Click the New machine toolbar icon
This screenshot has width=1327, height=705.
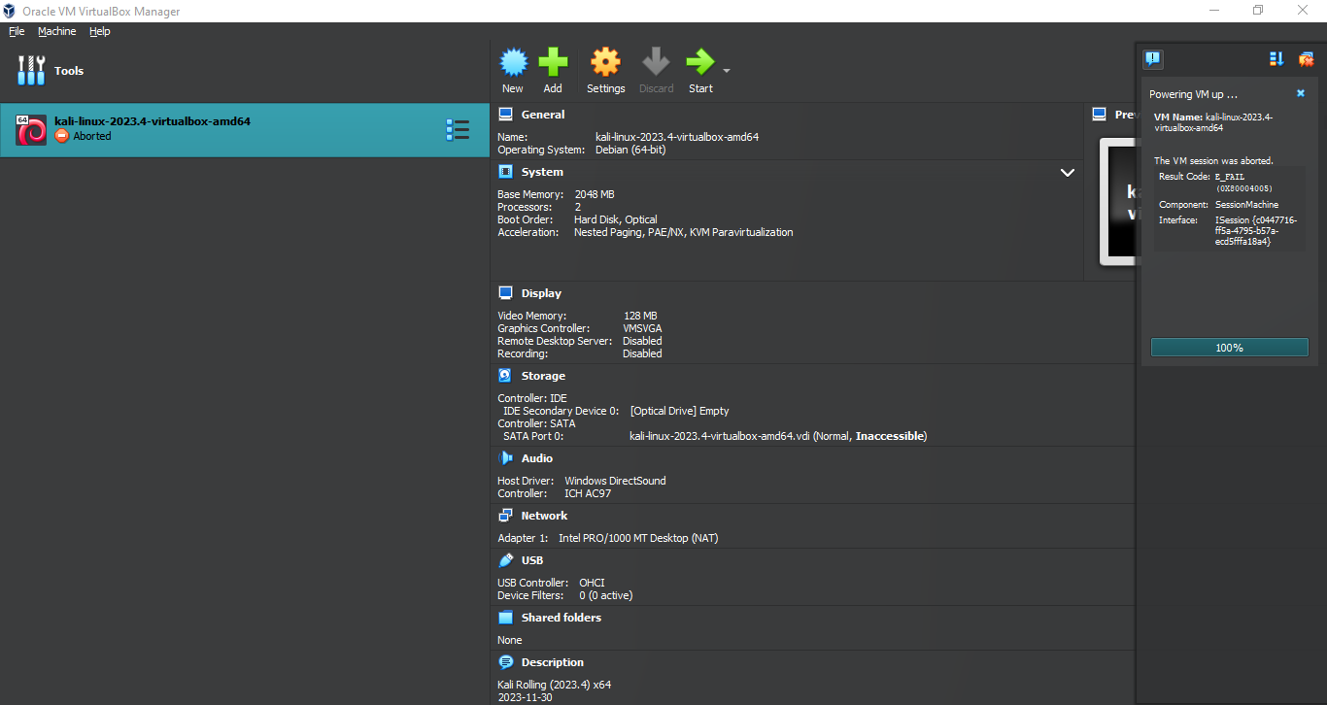513,63
